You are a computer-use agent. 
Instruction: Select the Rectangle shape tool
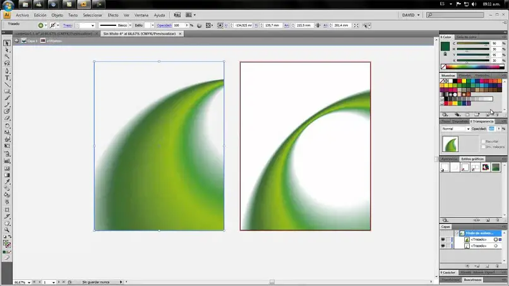[7, 92]
